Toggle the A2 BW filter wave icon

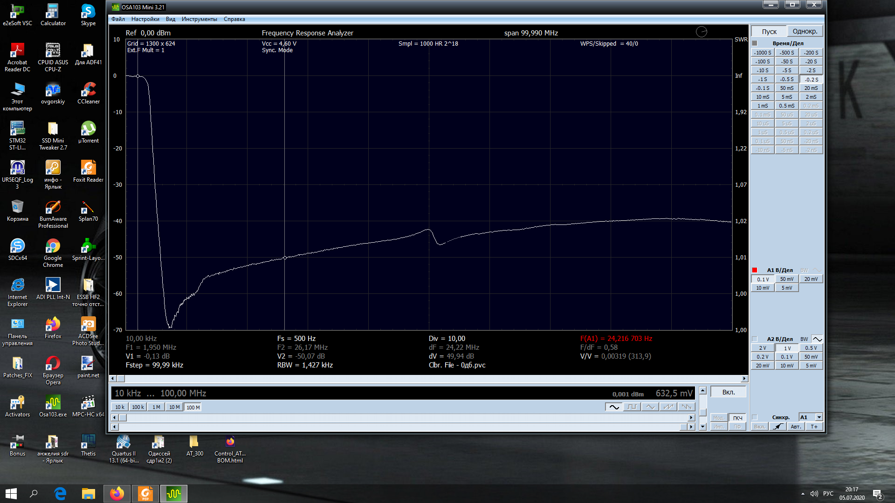817,339
